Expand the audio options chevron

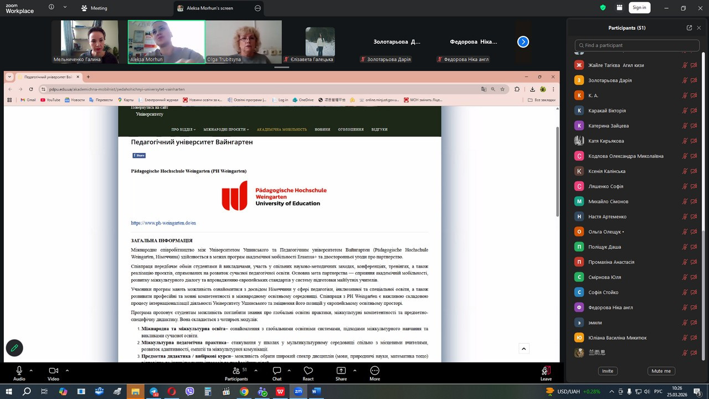tap(31, 370)
